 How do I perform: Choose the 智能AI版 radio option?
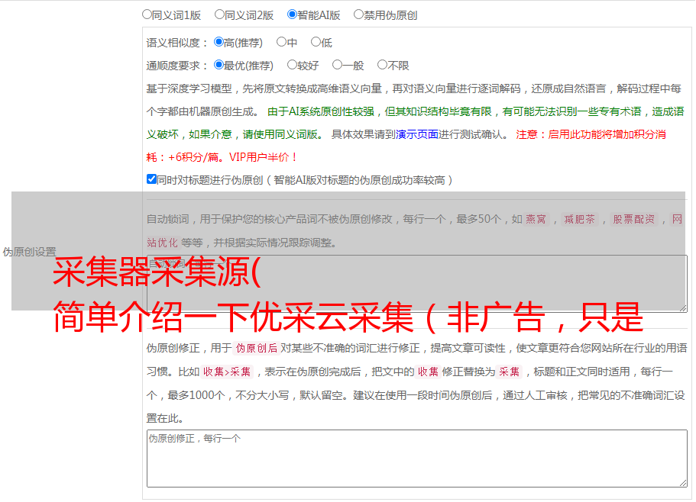pyautogui.click(x=292, y=14)
